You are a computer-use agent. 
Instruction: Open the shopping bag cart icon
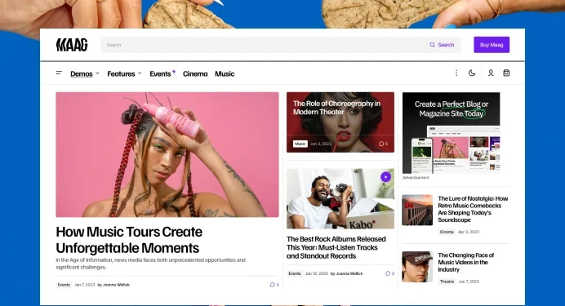(x=506, y=73)
